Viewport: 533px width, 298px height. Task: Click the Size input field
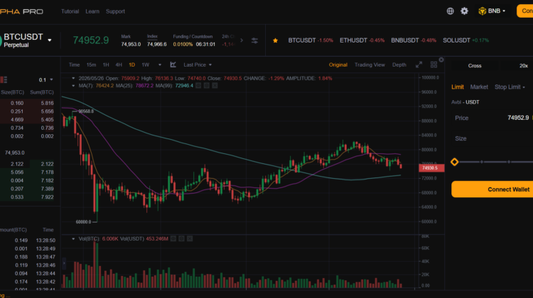tap(492, 138)
